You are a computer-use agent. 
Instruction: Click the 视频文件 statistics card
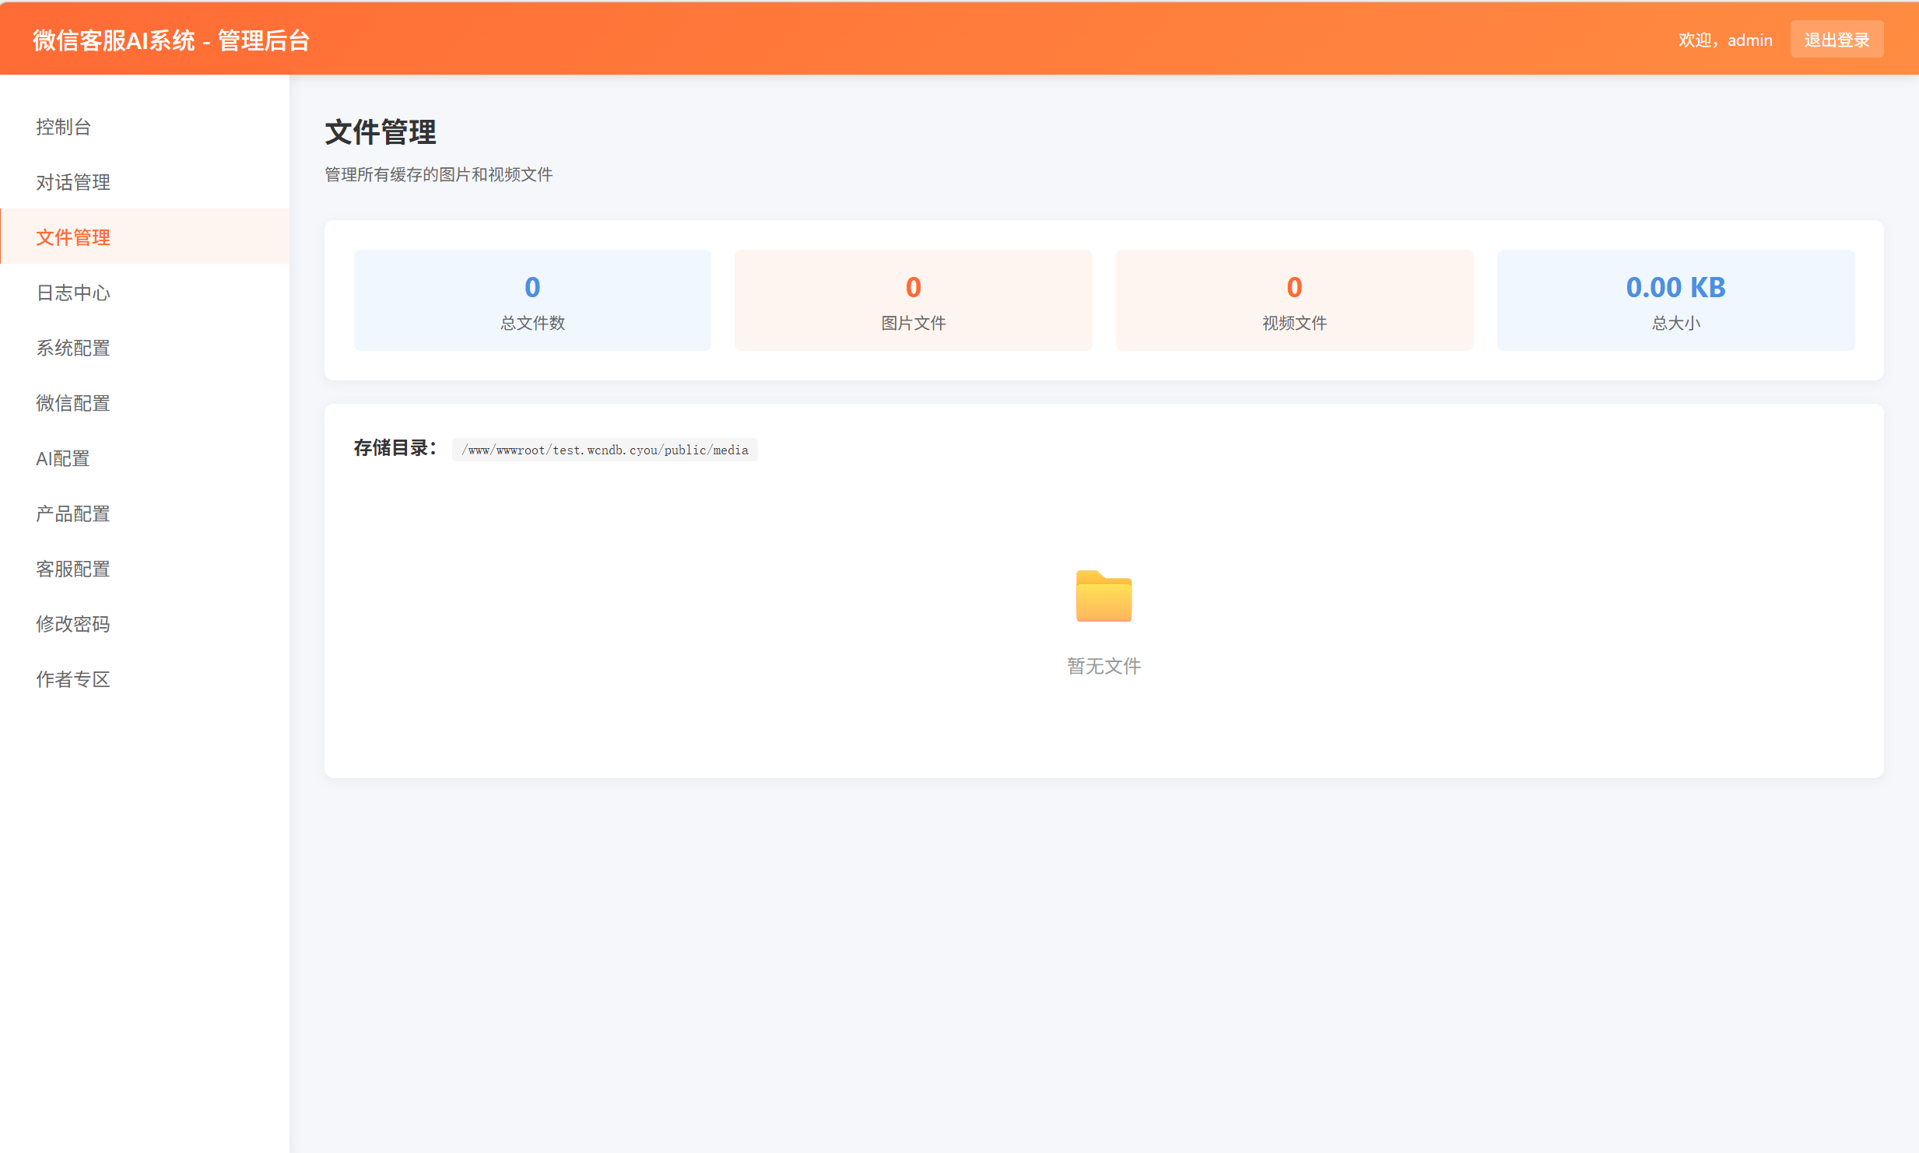point(1293,300)
